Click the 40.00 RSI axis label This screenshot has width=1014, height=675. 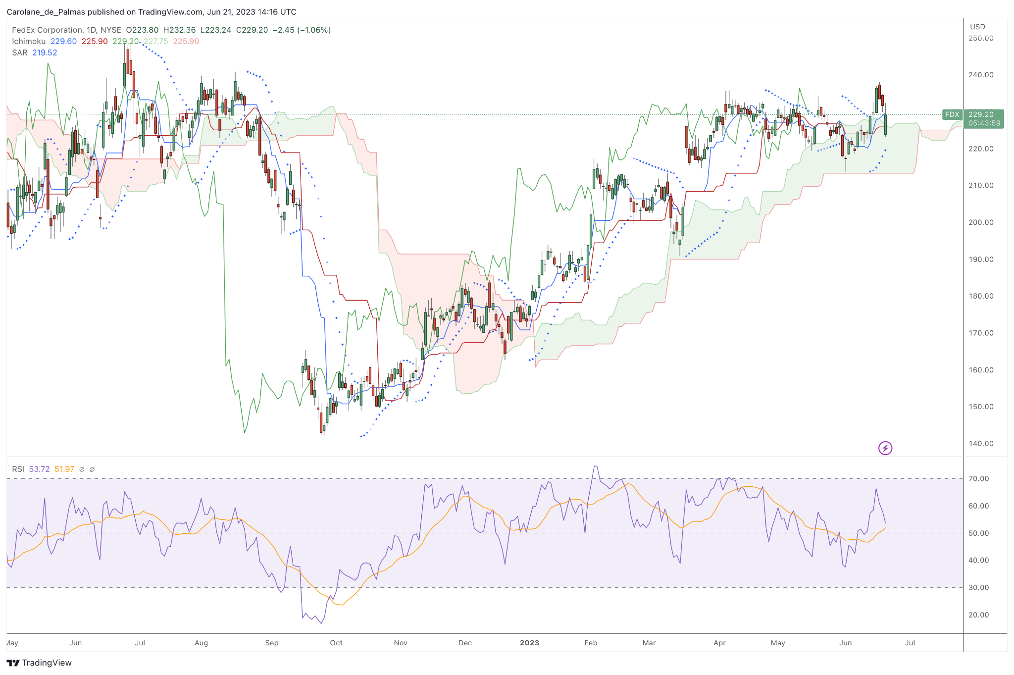tap(978, 560)
